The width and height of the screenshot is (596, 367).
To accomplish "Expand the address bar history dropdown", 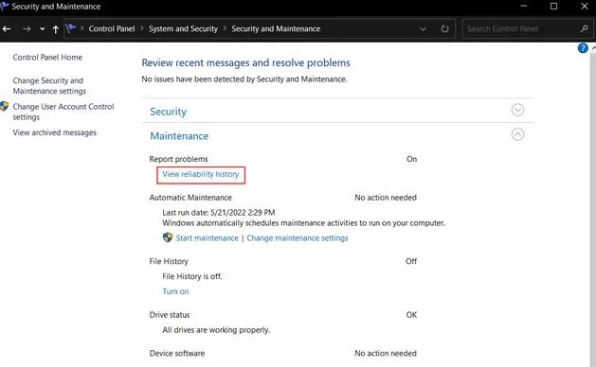I will point(423,28).
